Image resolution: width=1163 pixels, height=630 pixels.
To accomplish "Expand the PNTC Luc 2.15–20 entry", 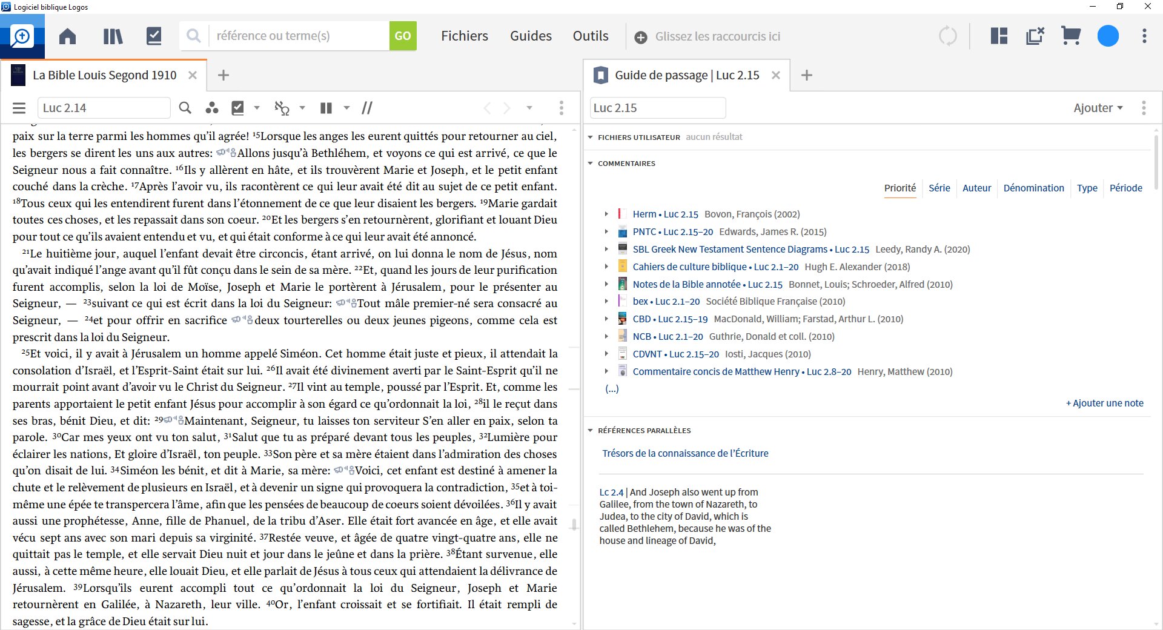I will pos(606,232).
